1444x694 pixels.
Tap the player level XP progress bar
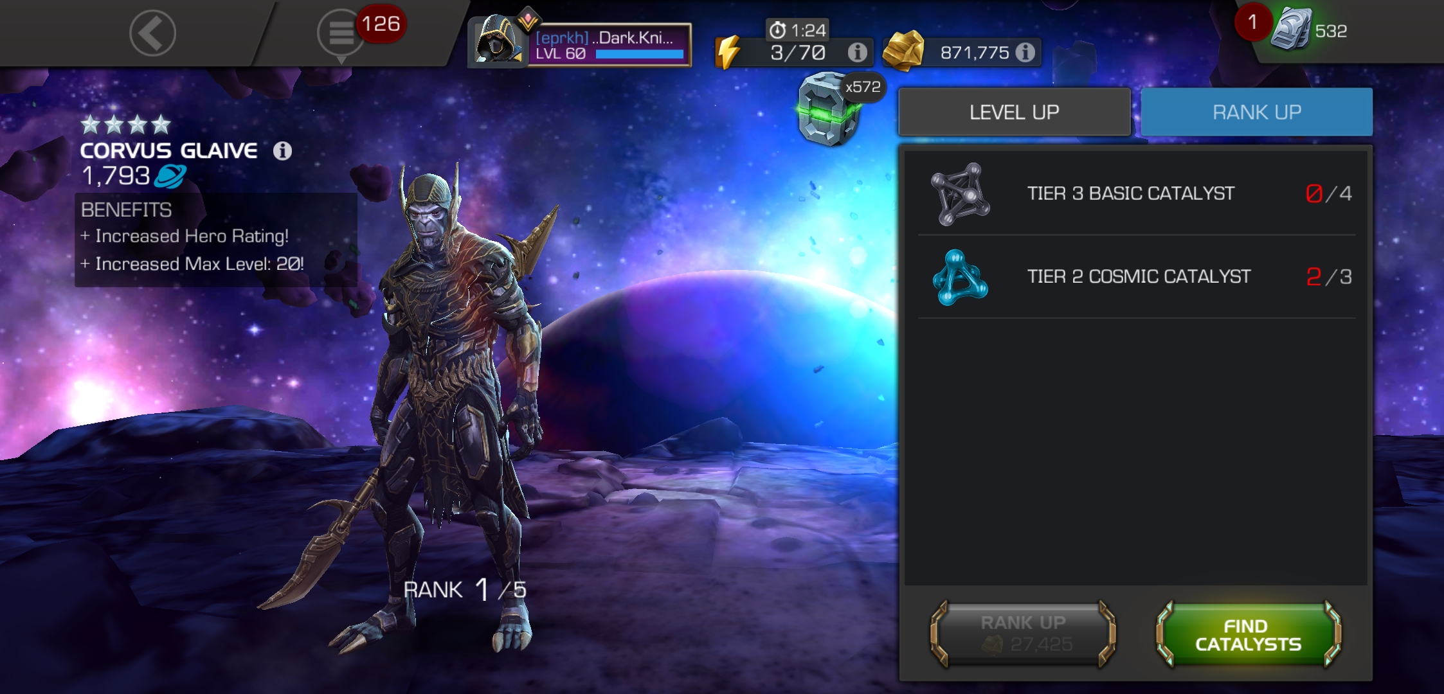(639, 54)
